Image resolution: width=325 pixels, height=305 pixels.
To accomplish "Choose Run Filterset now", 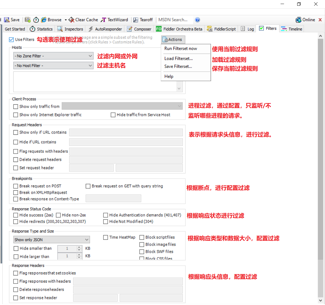I will pos(181,48).
